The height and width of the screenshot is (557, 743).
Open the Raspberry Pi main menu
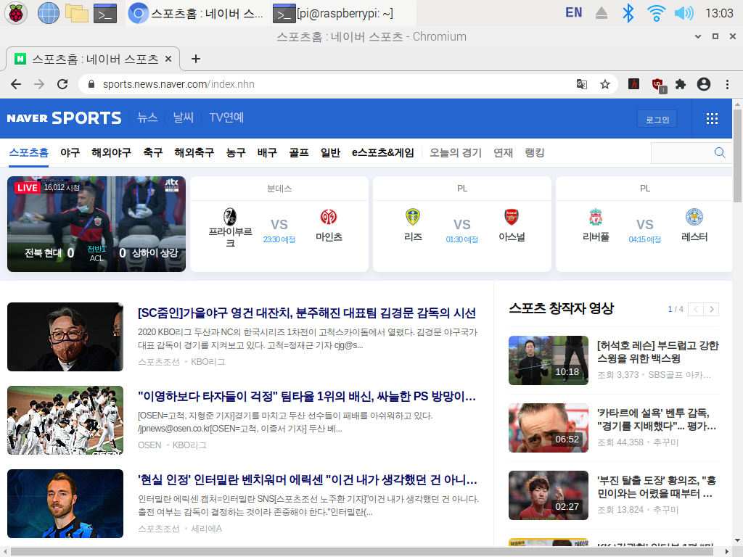coord(16,13)
